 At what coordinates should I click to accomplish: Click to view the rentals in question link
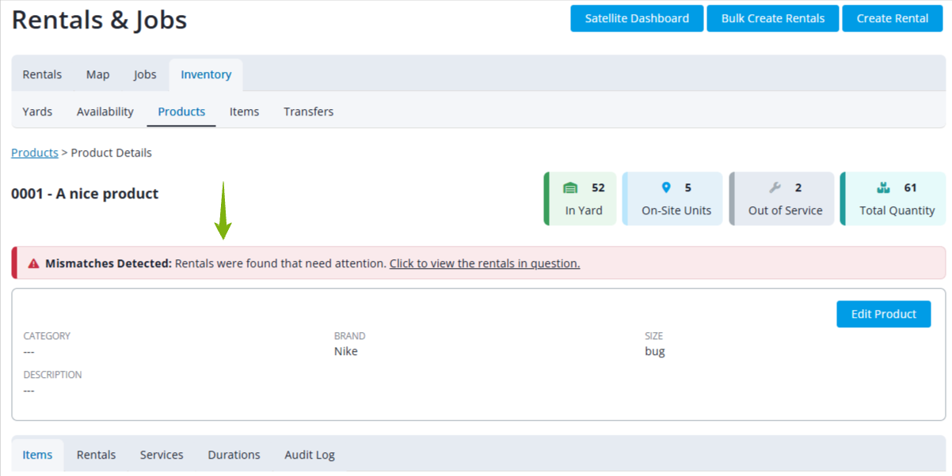485,263
